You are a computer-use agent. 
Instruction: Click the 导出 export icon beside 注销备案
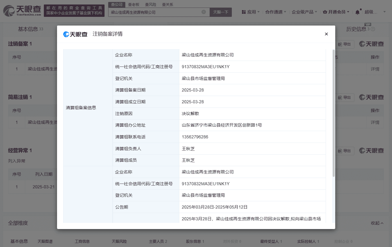(345, 44)
